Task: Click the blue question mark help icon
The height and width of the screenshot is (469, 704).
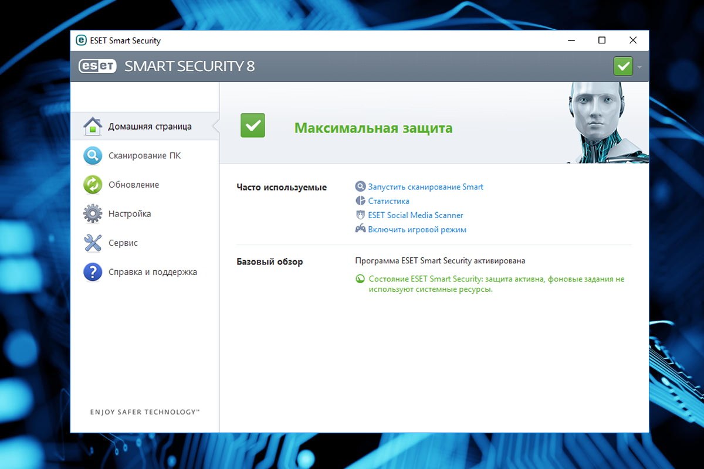Action: click(x=93, y=272)
